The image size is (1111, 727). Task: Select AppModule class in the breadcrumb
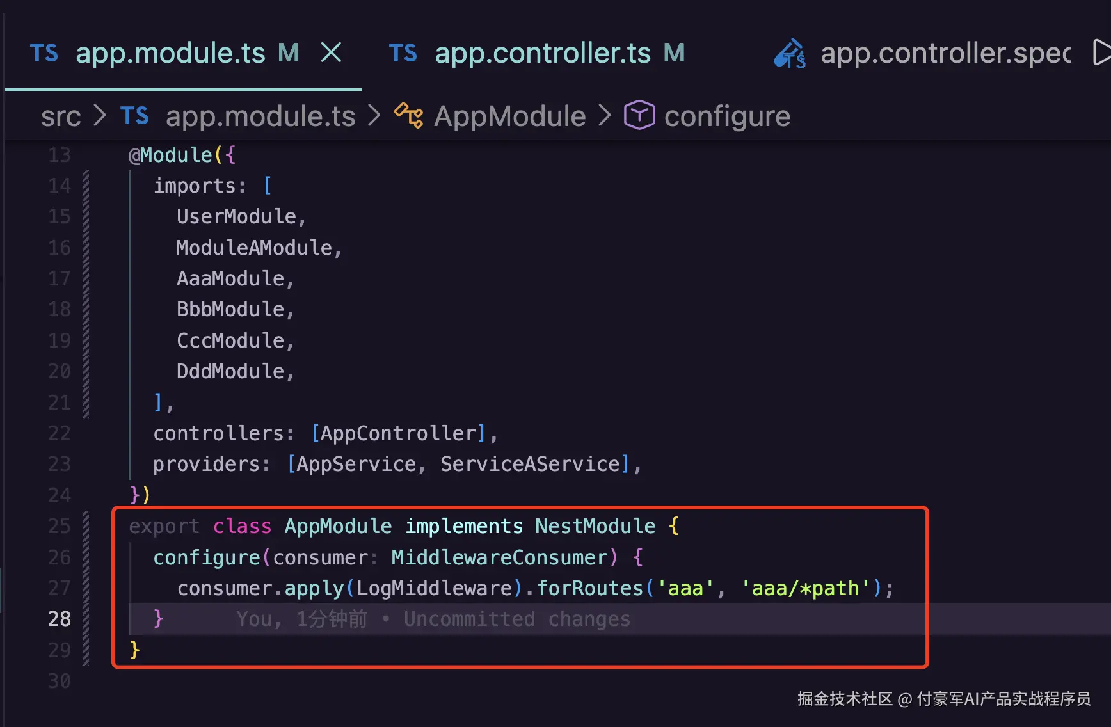pyautogui.click(x=510, y=116)
